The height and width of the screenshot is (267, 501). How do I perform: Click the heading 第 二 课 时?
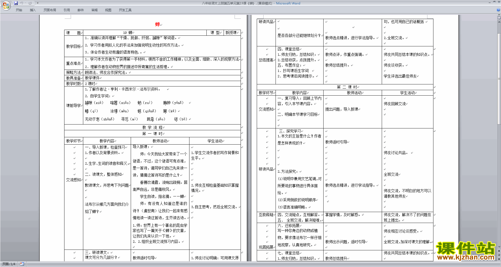point(347,87)
